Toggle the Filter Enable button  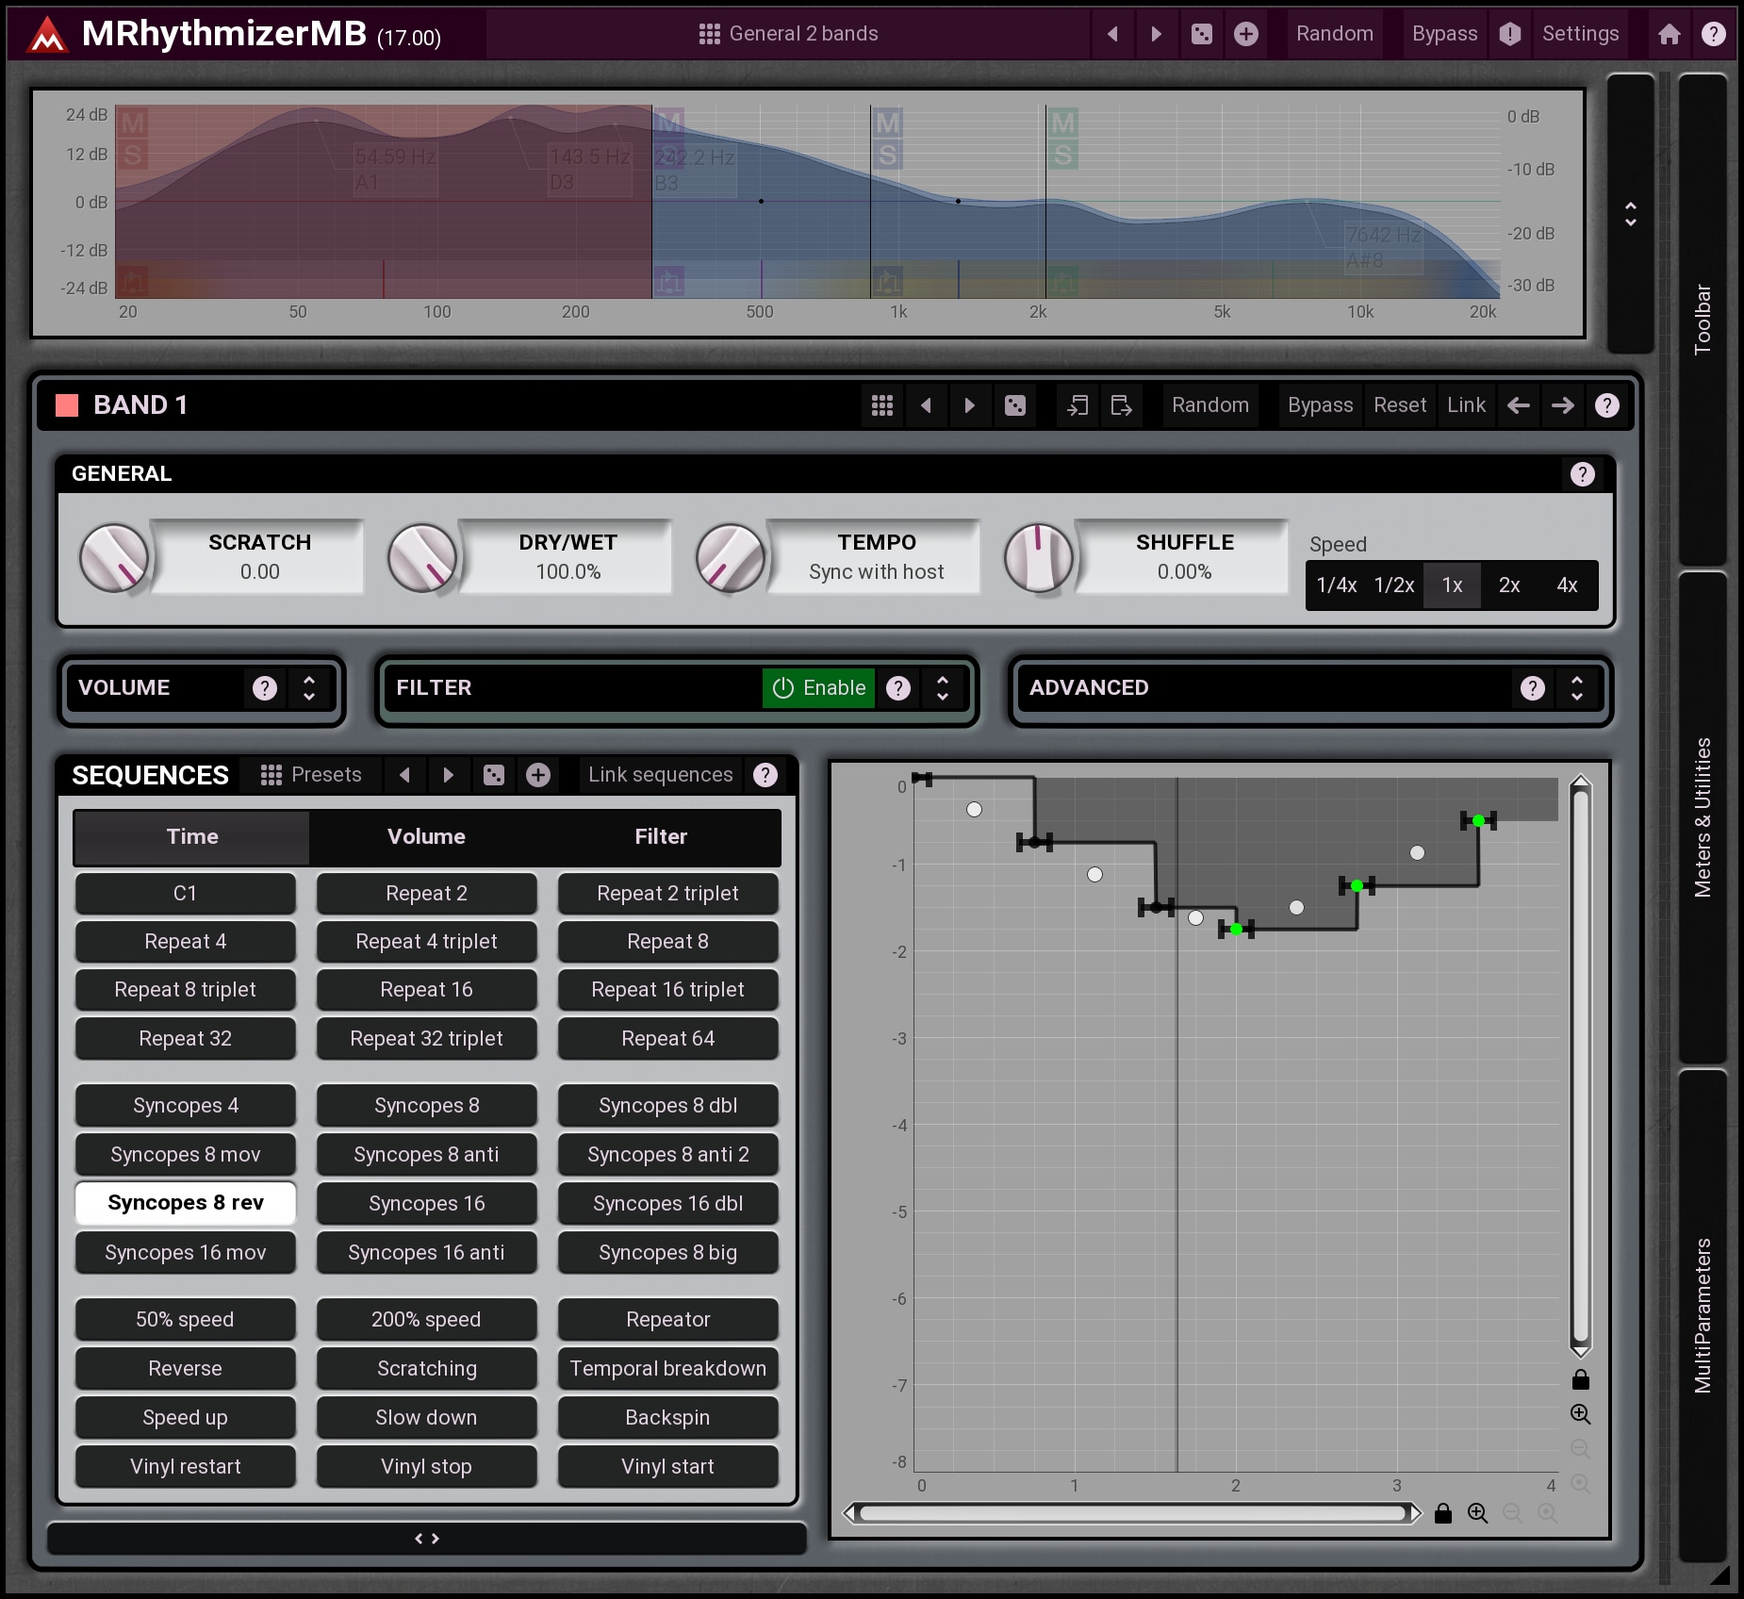point(818,688)
